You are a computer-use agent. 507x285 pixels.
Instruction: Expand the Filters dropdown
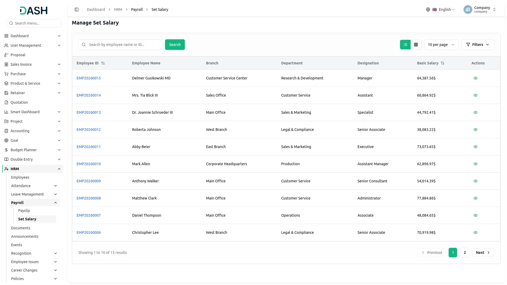(478, 45)
